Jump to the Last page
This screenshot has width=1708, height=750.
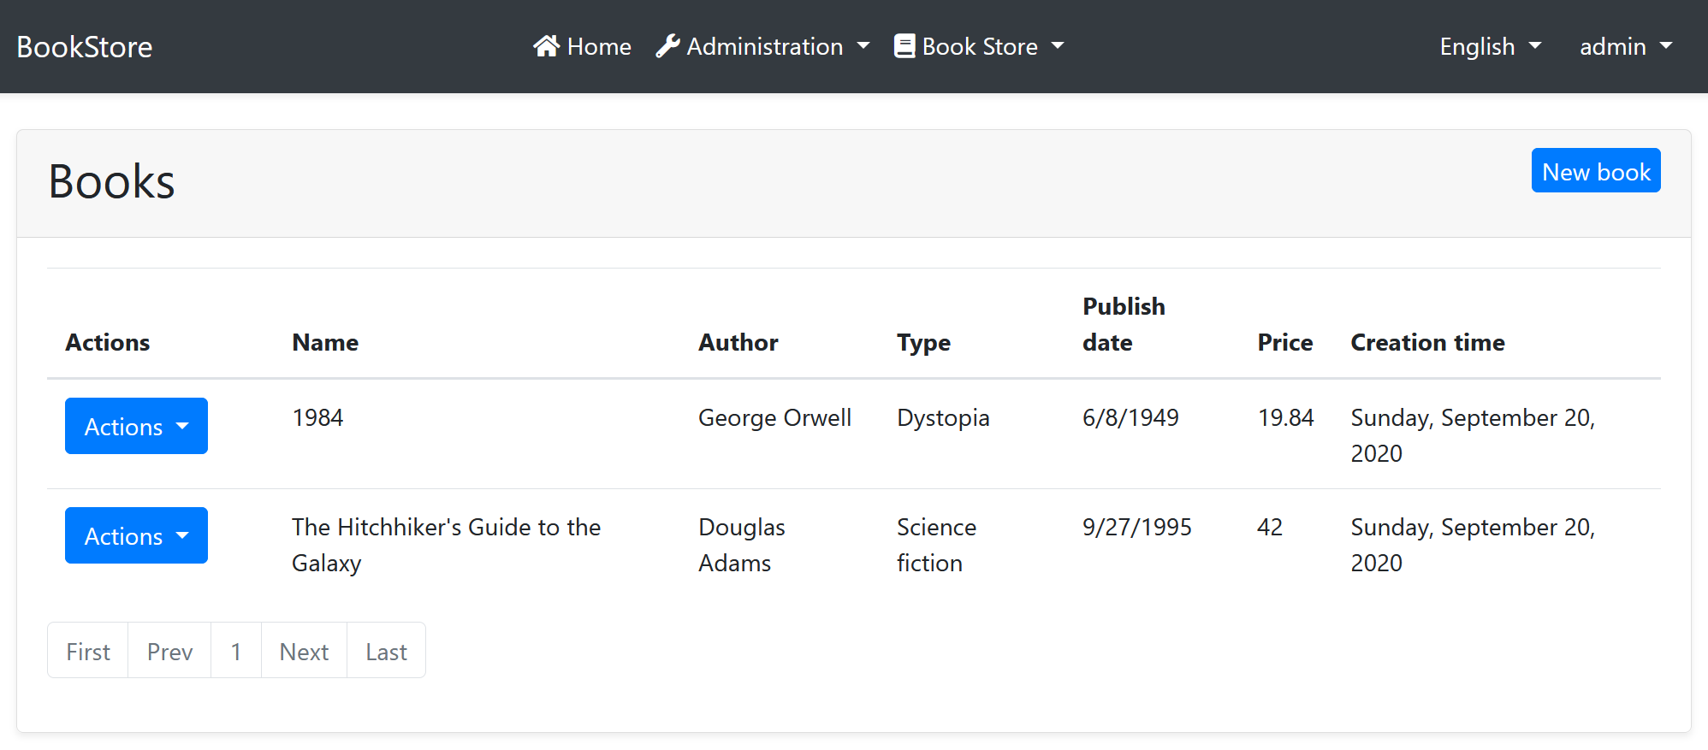[386, 652]
